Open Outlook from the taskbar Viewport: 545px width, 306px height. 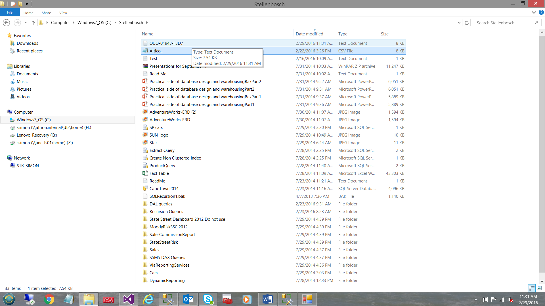tap(188, 299)
